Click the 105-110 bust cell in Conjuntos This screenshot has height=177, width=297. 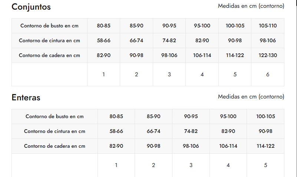pos(268,26)
